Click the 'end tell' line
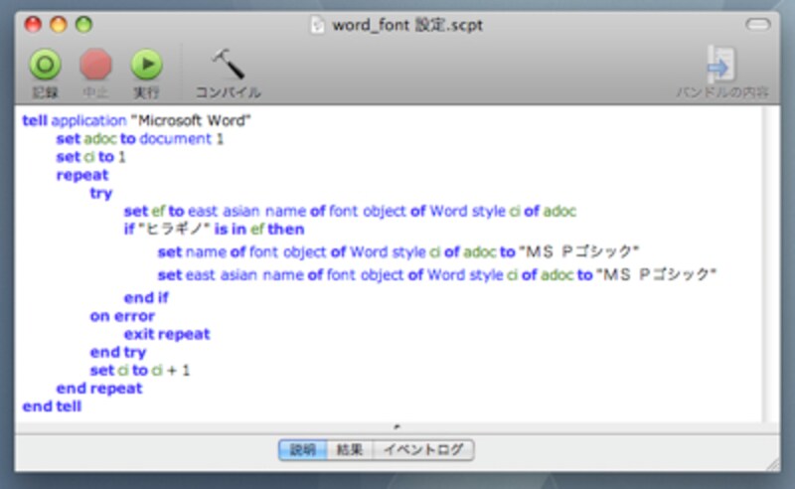 tap(52, 407)
